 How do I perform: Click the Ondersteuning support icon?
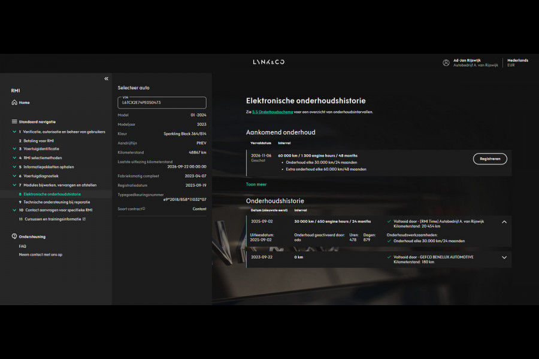click(14, 236)
